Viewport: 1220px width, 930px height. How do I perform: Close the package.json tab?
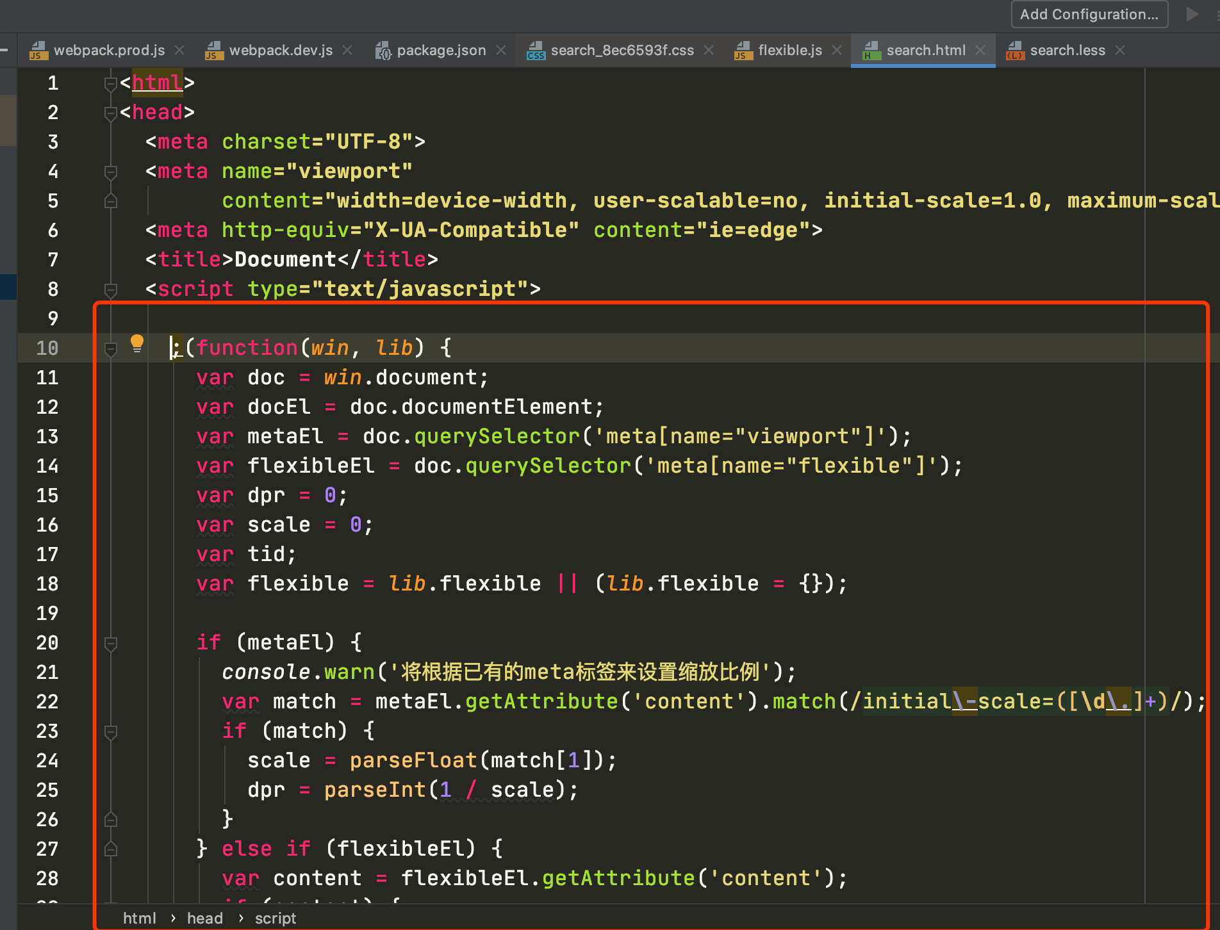click(501, 50)
